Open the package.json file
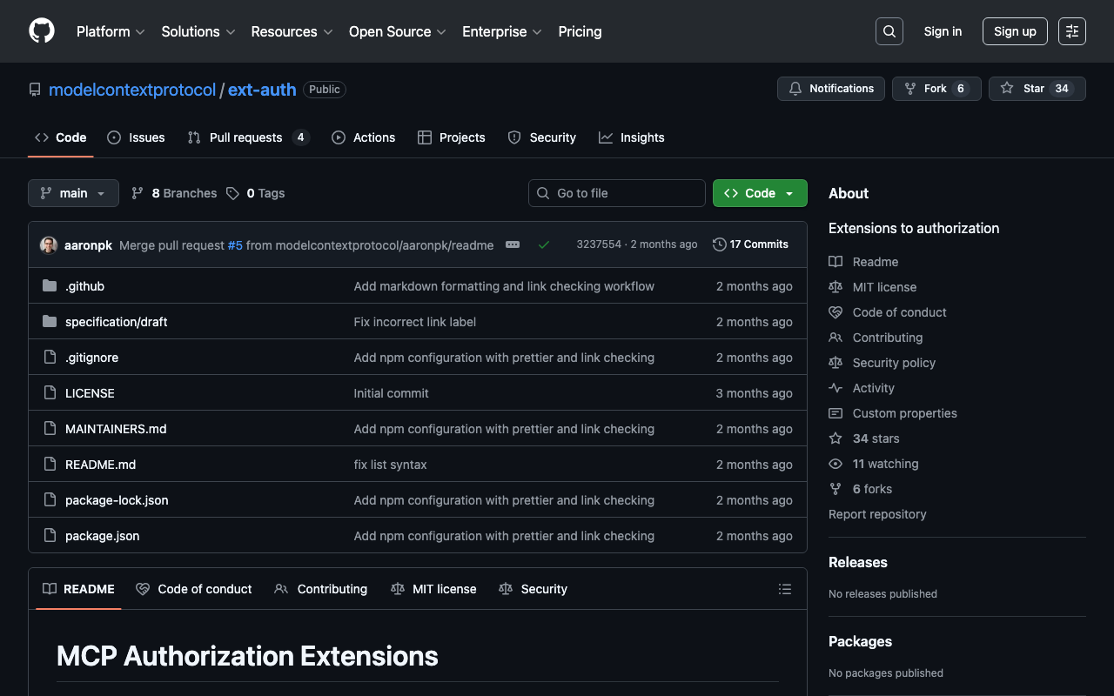The image size is (1114, 696). point(102,536)
